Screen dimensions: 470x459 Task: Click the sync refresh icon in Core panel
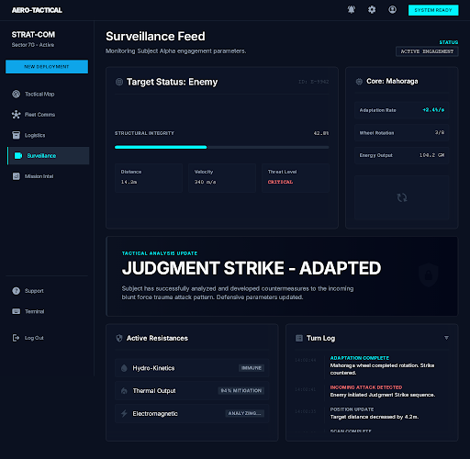point(402,197)
